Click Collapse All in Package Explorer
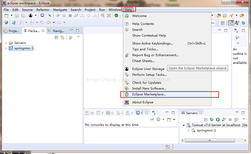 pos(56,38)
